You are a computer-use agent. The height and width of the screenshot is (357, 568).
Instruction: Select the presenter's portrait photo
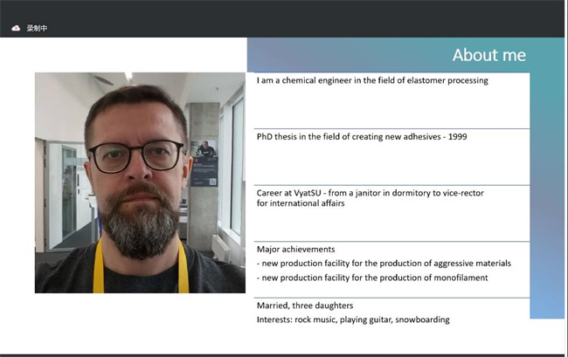point(140,182)
